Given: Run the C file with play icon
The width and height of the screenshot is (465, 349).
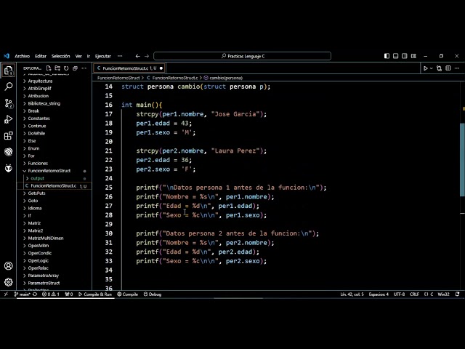Looking at the screenshot, I should (x=426, y=68).
